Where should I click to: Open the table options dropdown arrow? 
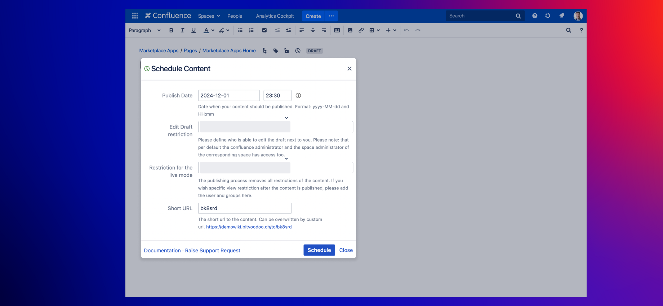378,30
